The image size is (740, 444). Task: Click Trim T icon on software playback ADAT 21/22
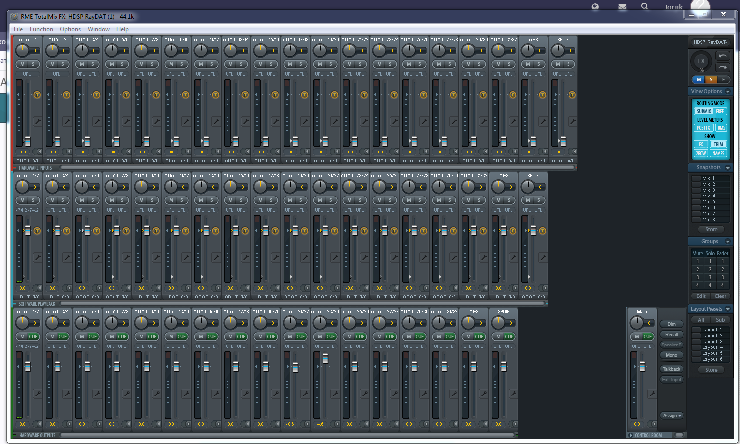click(335, 231)
